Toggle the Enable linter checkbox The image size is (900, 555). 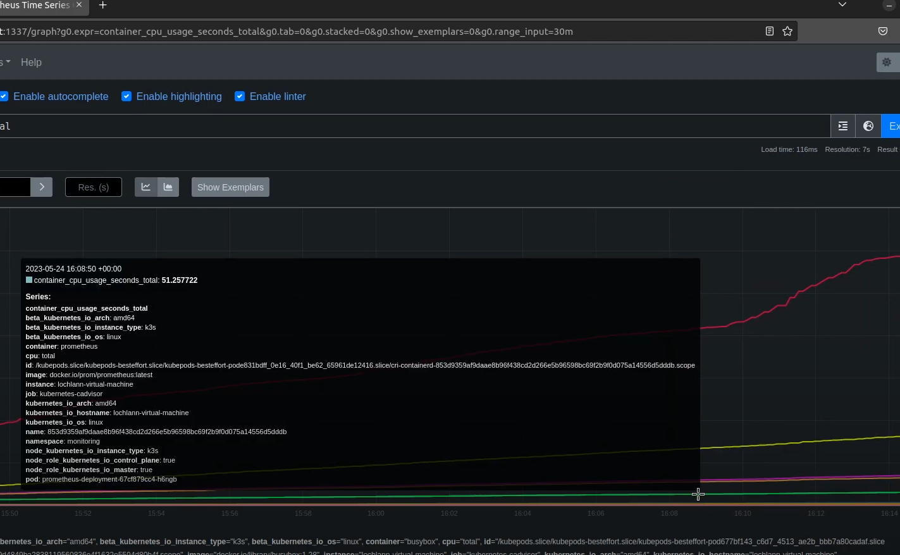pos(240,96)
